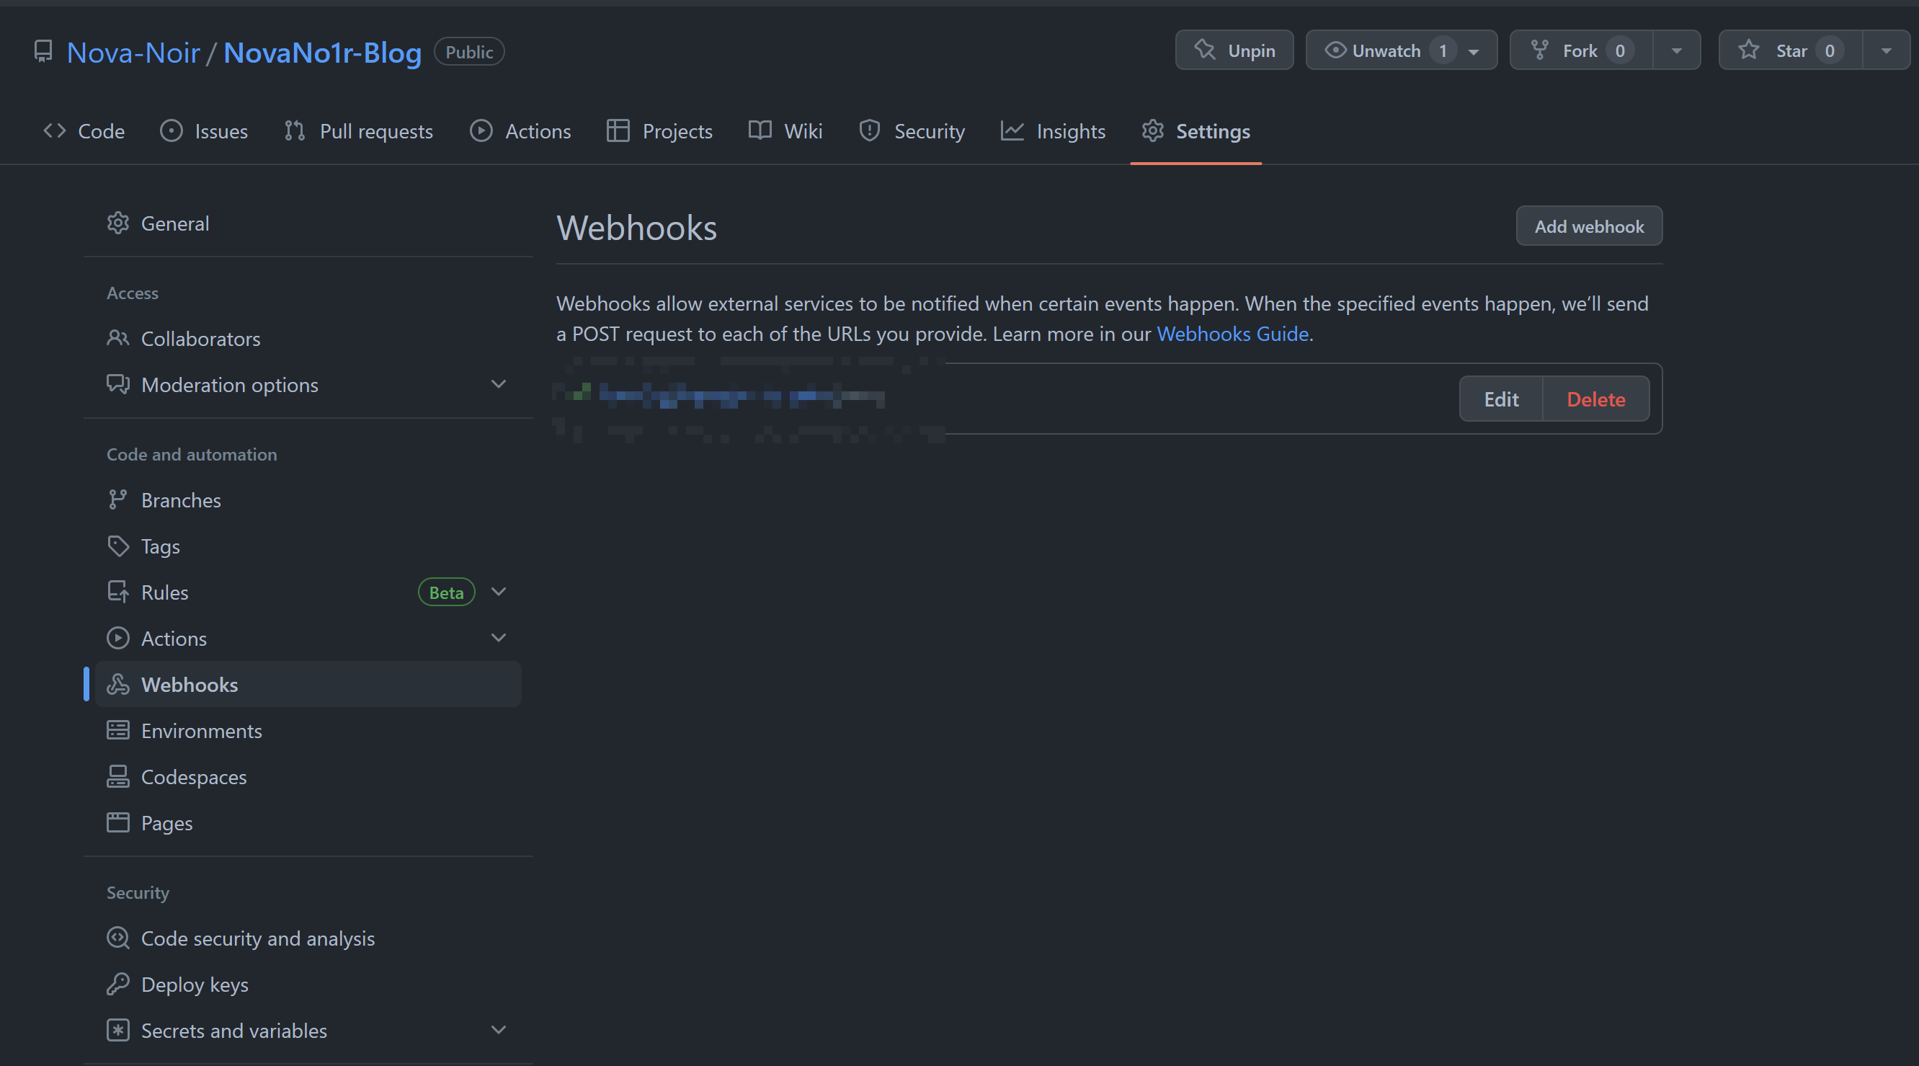
Task: Click the Add webhook button
Action: tap(1588, 226)
